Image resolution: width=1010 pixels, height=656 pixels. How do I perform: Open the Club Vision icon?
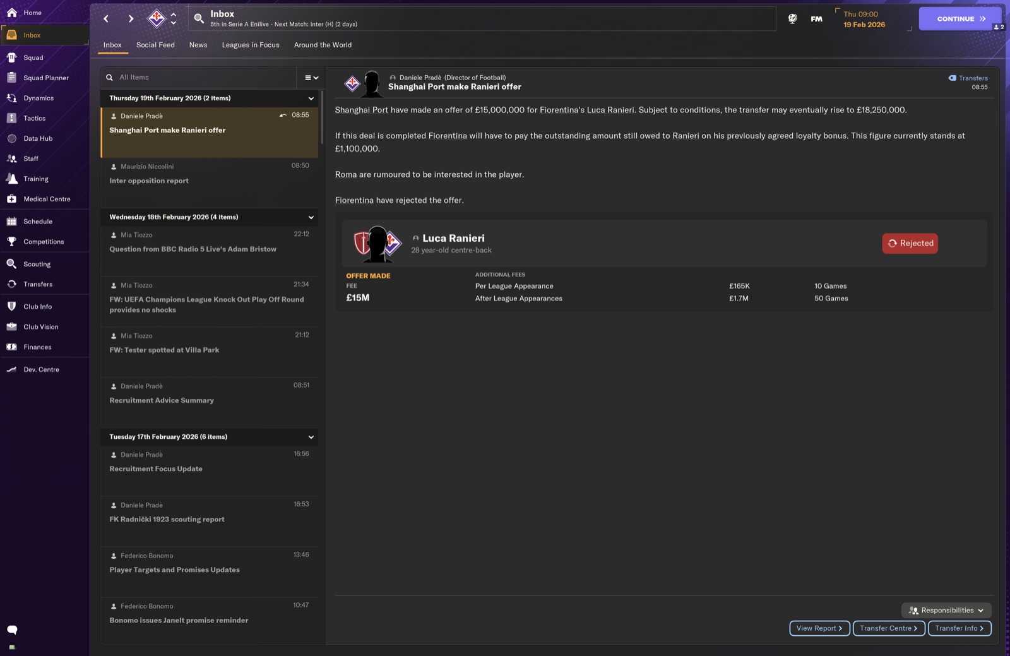point(11,326)
